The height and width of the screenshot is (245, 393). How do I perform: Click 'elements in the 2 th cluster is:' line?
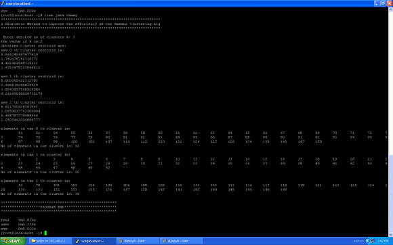tap(36, 181)
